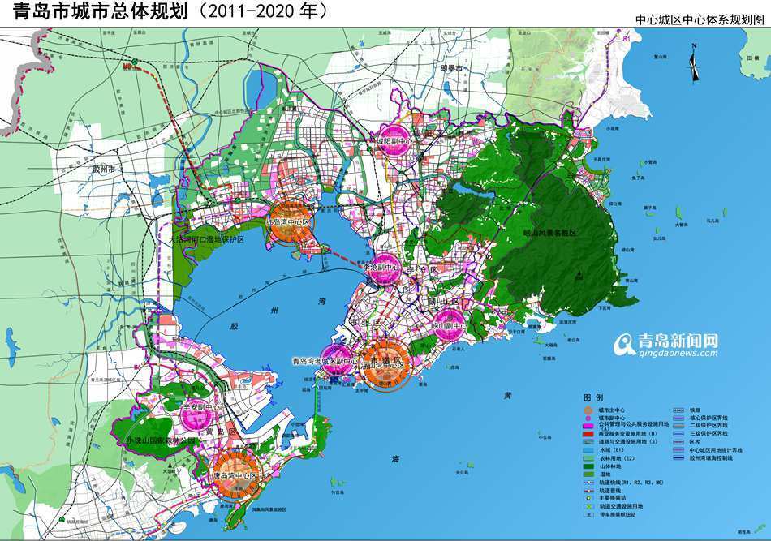
Task: Click the 城市主中心 legend symbol
Action: [x=588, y=410]
